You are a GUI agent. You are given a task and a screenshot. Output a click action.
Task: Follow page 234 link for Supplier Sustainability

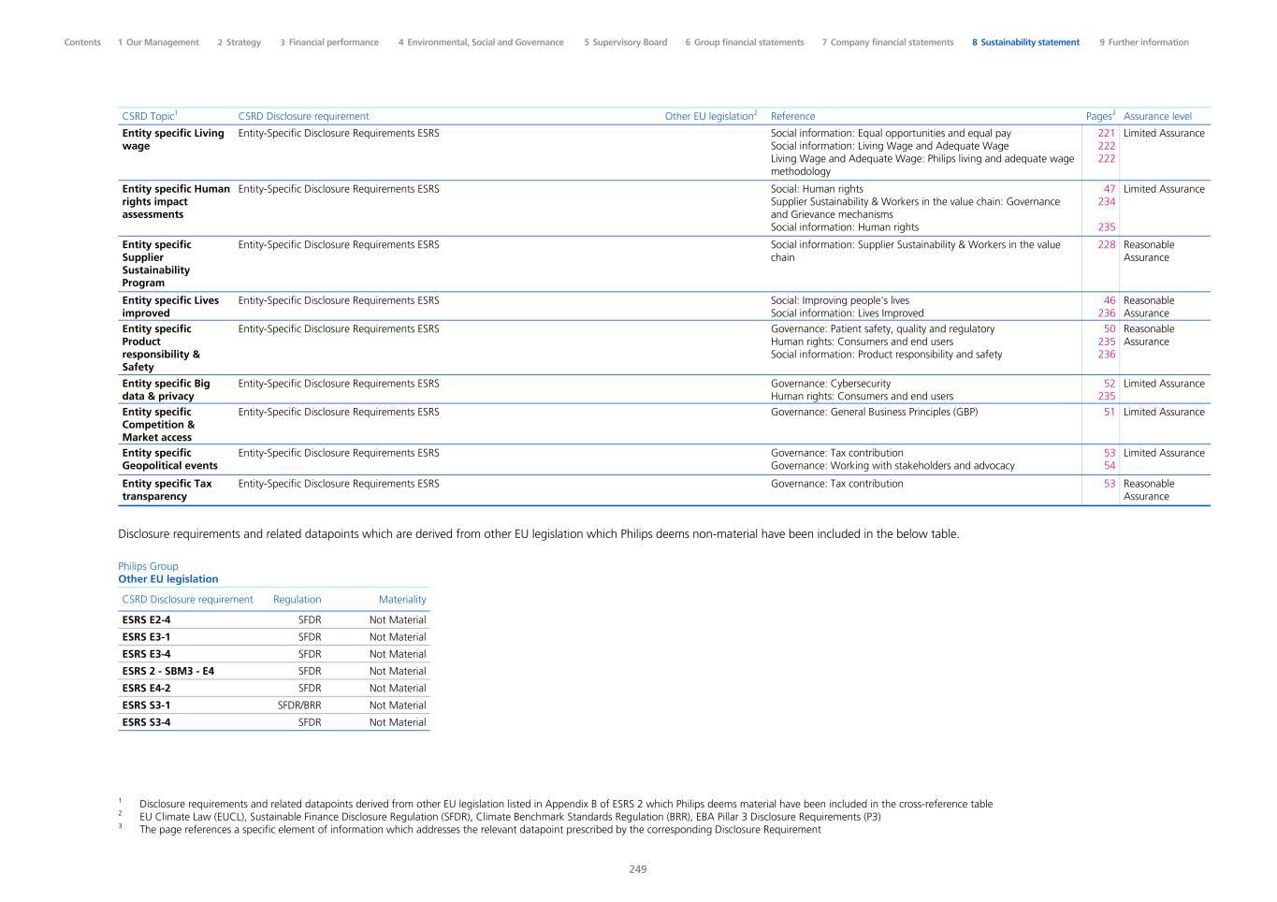1106,202
